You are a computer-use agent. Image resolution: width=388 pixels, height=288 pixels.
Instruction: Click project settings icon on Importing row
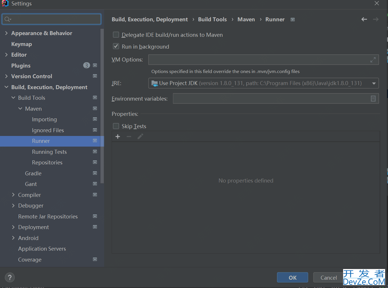coord(95,119)
